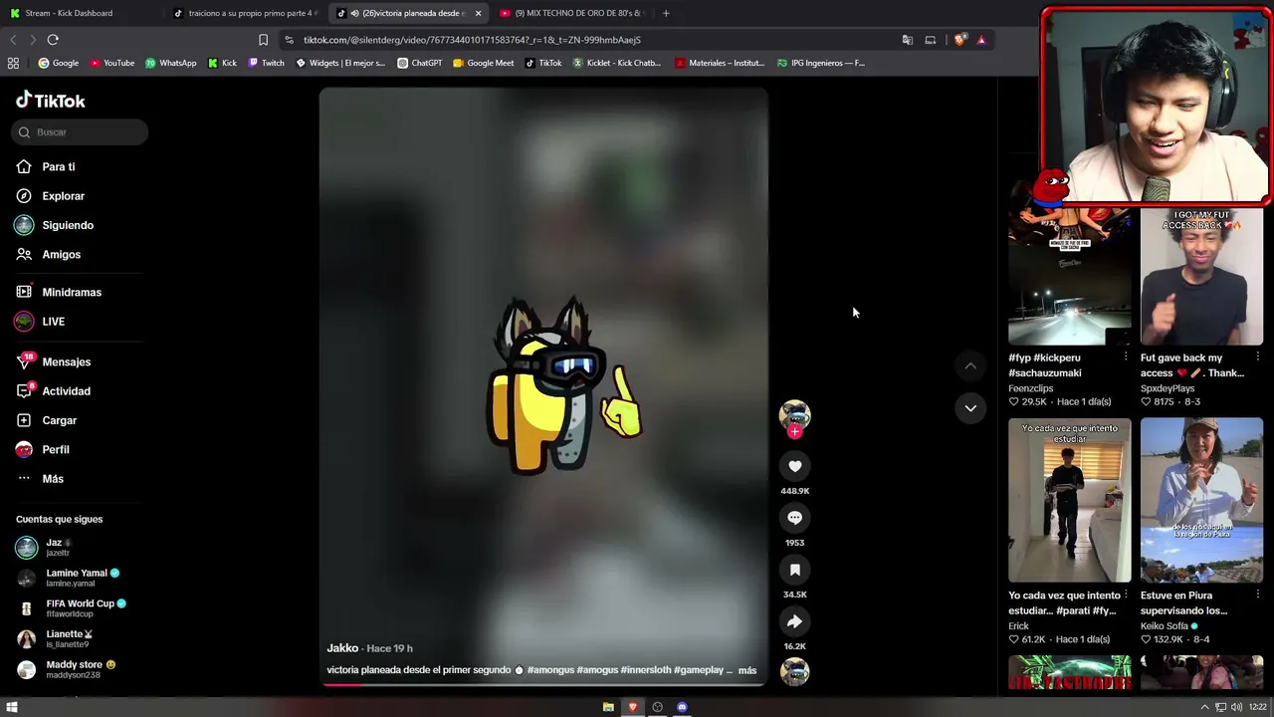Click the TikTok logo in the sidebar

tap(51, 101)
